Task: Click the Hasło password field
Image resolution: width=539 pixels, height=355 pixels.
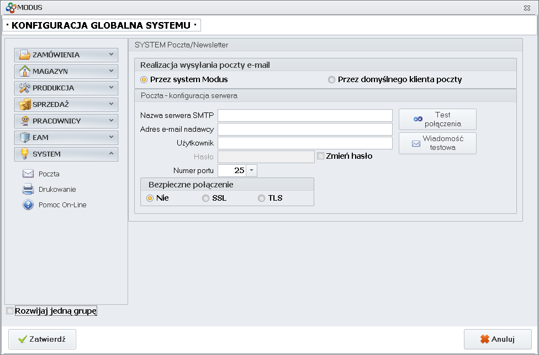Action: click(266, 157)
